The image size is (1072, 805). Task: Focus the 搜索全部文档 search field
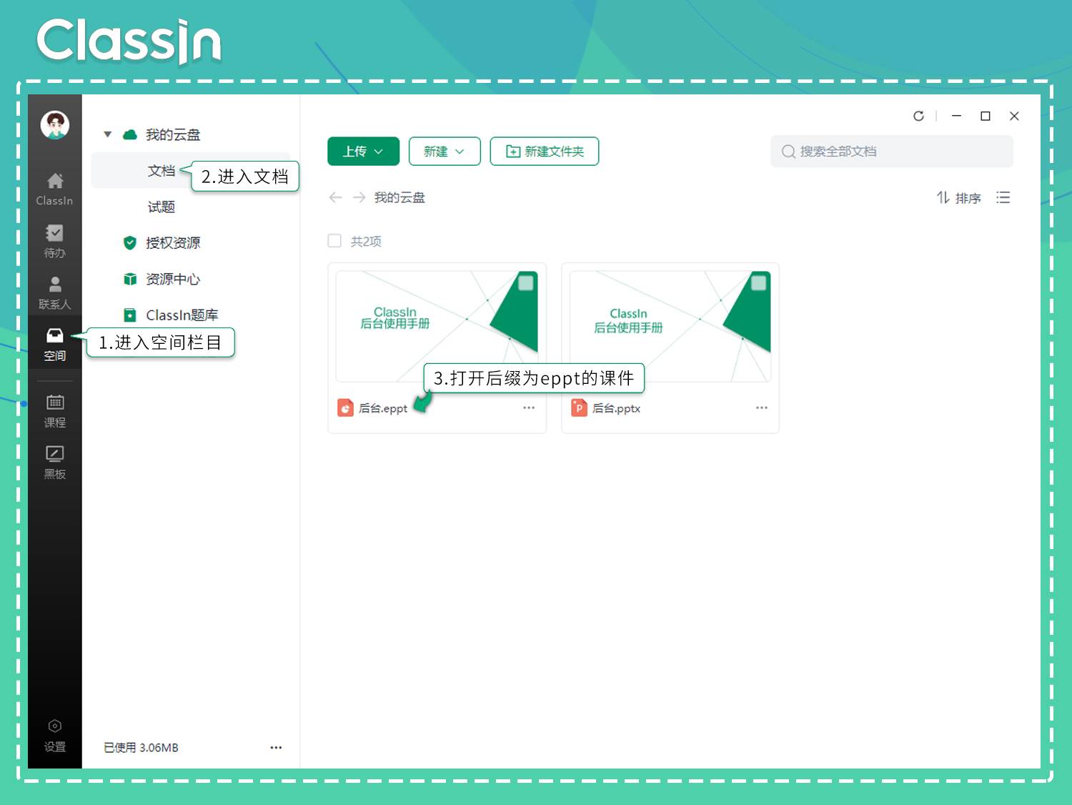click(x=892, y=152)
